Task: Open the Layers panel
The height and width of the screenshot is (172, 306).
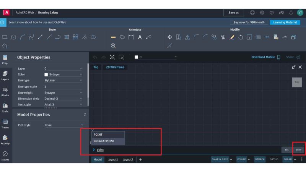Action: point(5,76)
